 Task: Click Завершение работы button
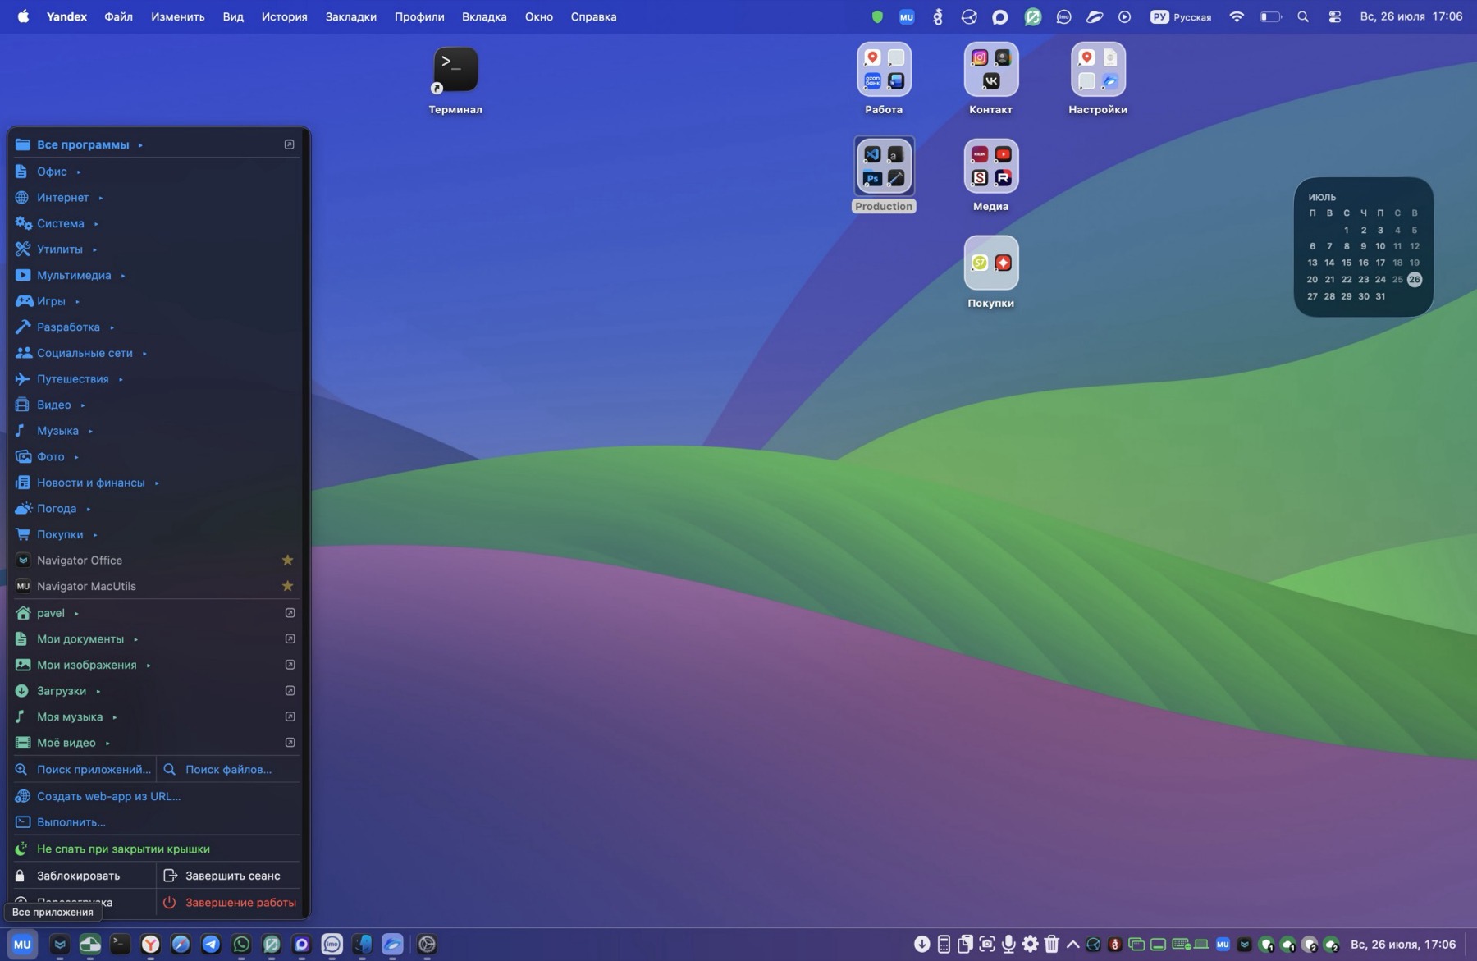click(x=229, y=902)
